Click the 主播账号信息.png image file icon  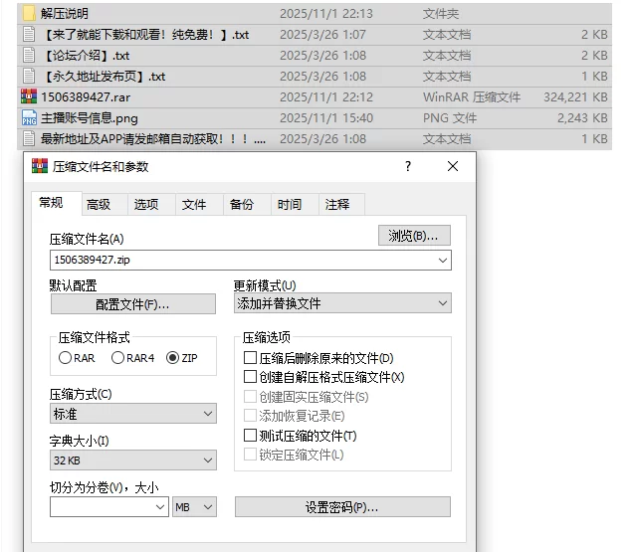(x=29, y=118)
